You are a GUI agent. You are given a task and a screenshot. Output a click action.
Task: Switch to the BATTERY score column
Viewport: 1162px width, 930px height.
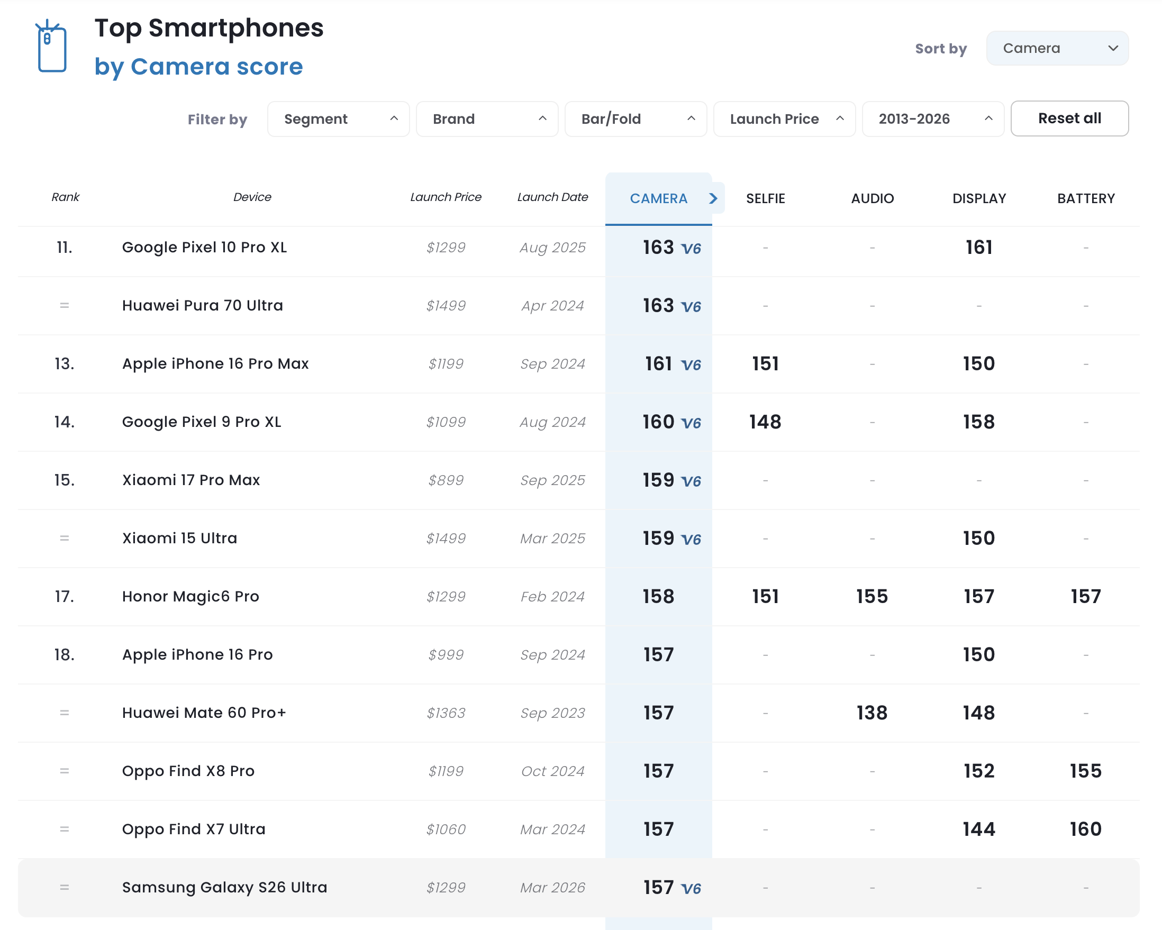click(1085, 198)
